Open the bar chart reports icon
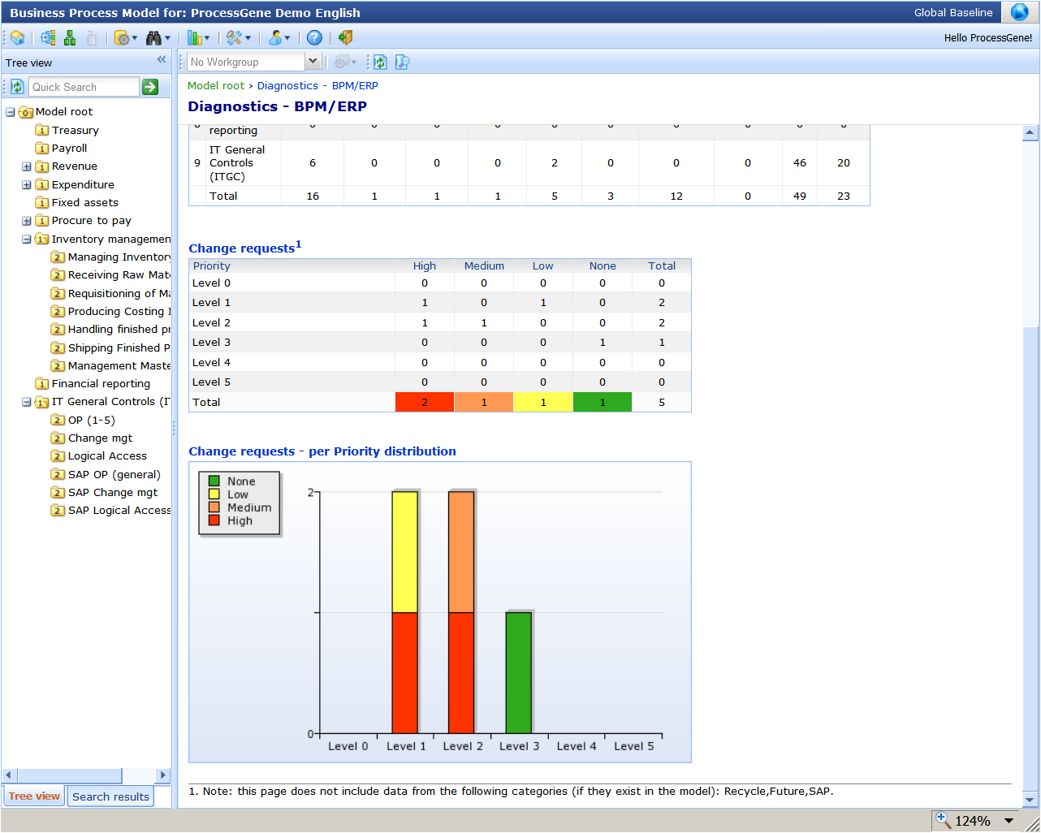The width and height of the screenshot is (1041, 833). click(x=195, y=38)
